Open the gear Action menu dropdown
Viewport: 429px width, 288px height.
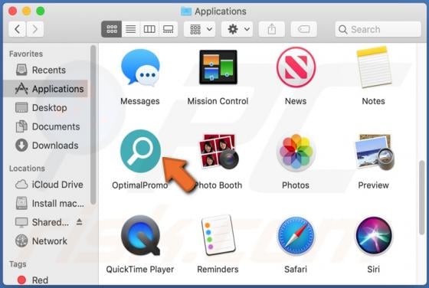pyautogui.click(x=237, y=29)
